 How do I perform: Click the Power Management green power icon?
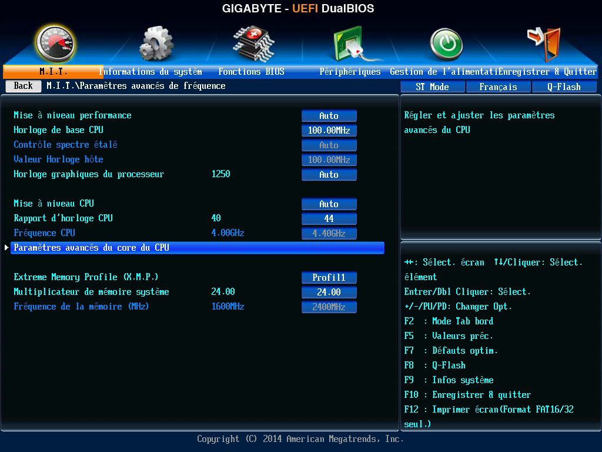[446, 44]
